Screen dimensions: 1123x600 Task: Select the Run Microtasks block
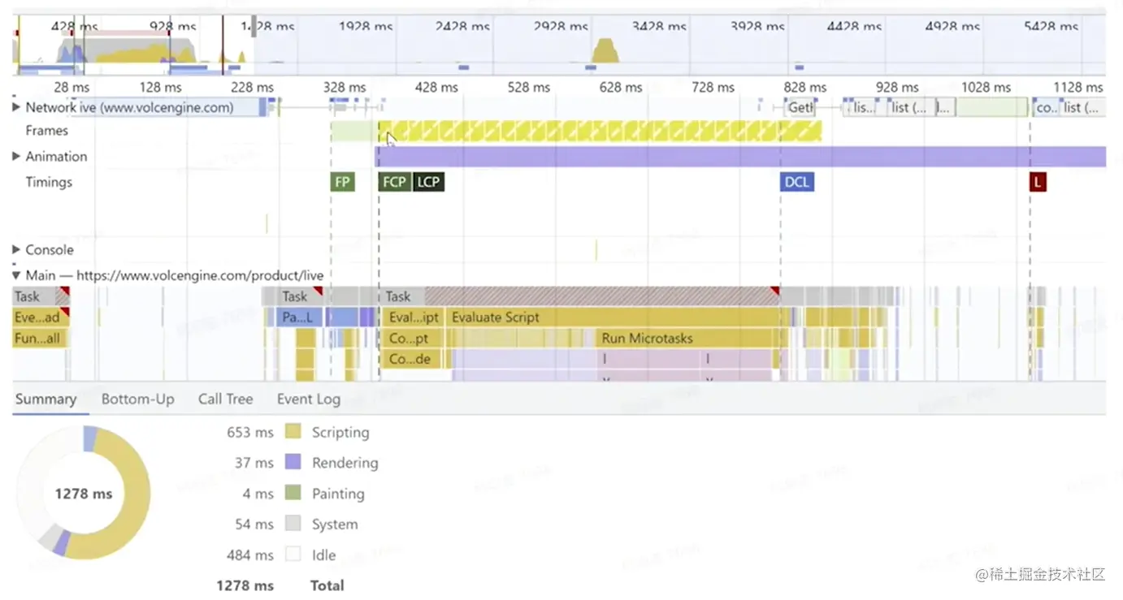pyautogui.click(x=686, y=338)
